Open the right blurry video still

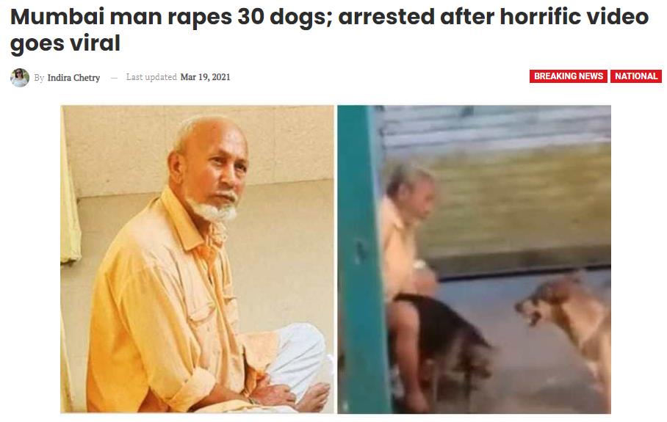pyautogui.click(x=475, y=259)
